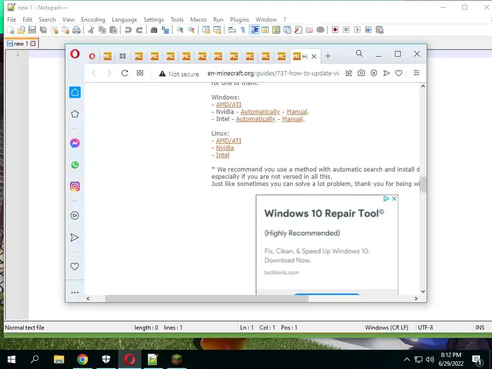
Task: Reload the page in Opera
Action: coord(124,73)
